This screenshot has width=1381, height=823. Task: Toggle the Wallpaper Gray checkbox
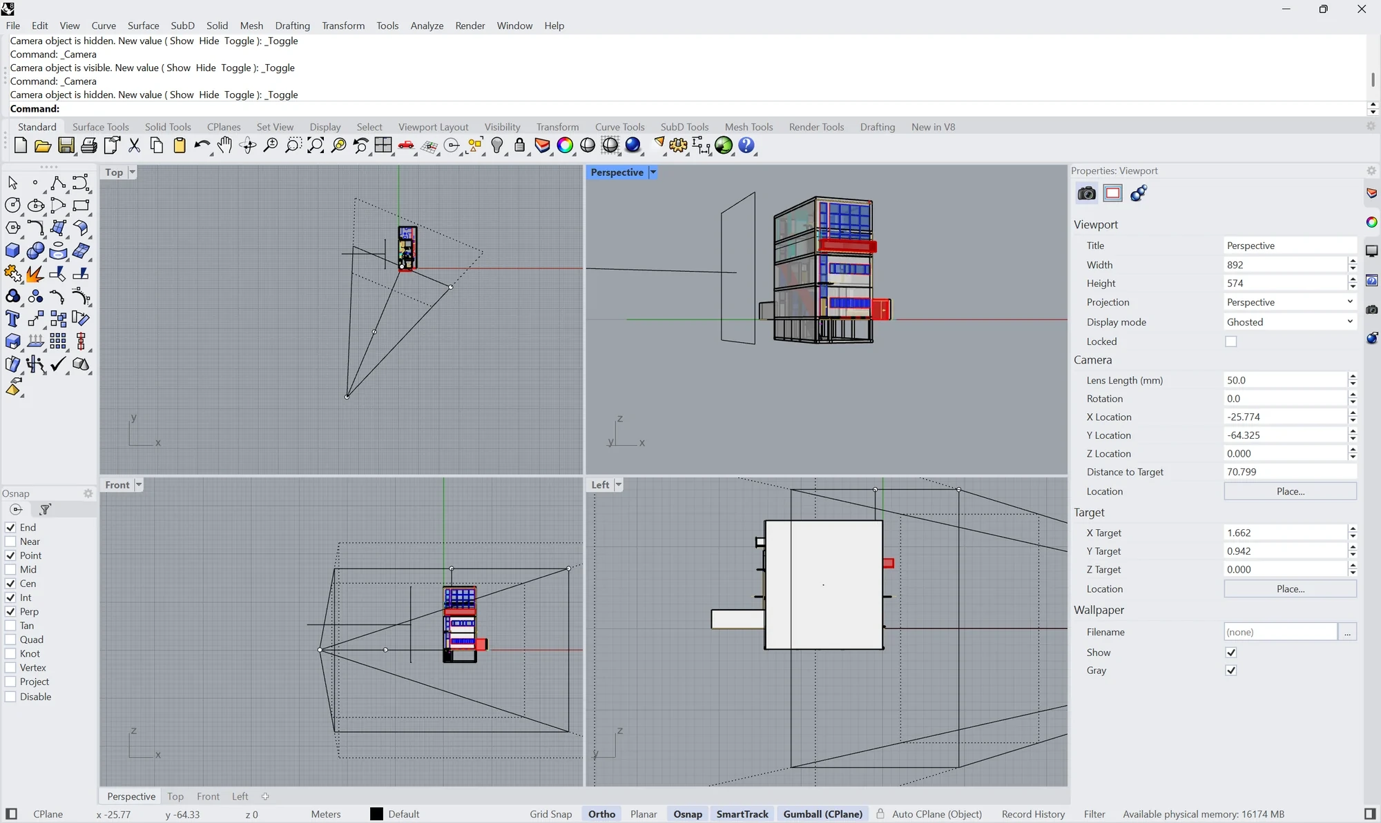pyautogui.click(x=1230, y=671)
